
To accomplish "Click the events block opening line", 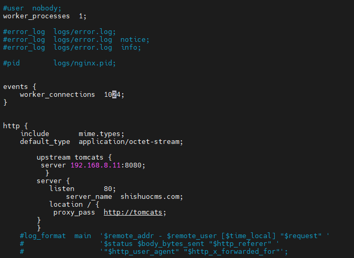I will tap(19, 87).
